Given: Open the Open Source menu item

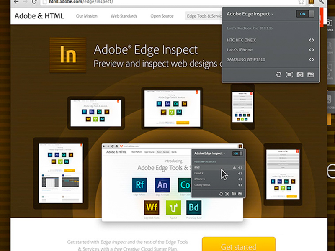Looking at the screenshot, I should click(162, 16).
